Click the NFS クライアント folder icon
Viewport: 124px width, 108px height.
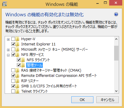[x=23, y=60]
